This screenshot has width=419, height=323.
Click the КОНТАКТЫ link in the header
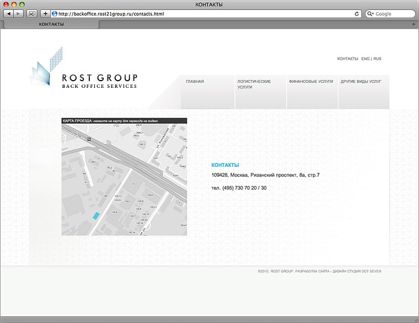pos(347,59)
